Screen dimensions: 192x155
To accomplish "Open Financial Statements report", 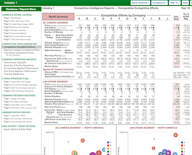I will [14, 74].
